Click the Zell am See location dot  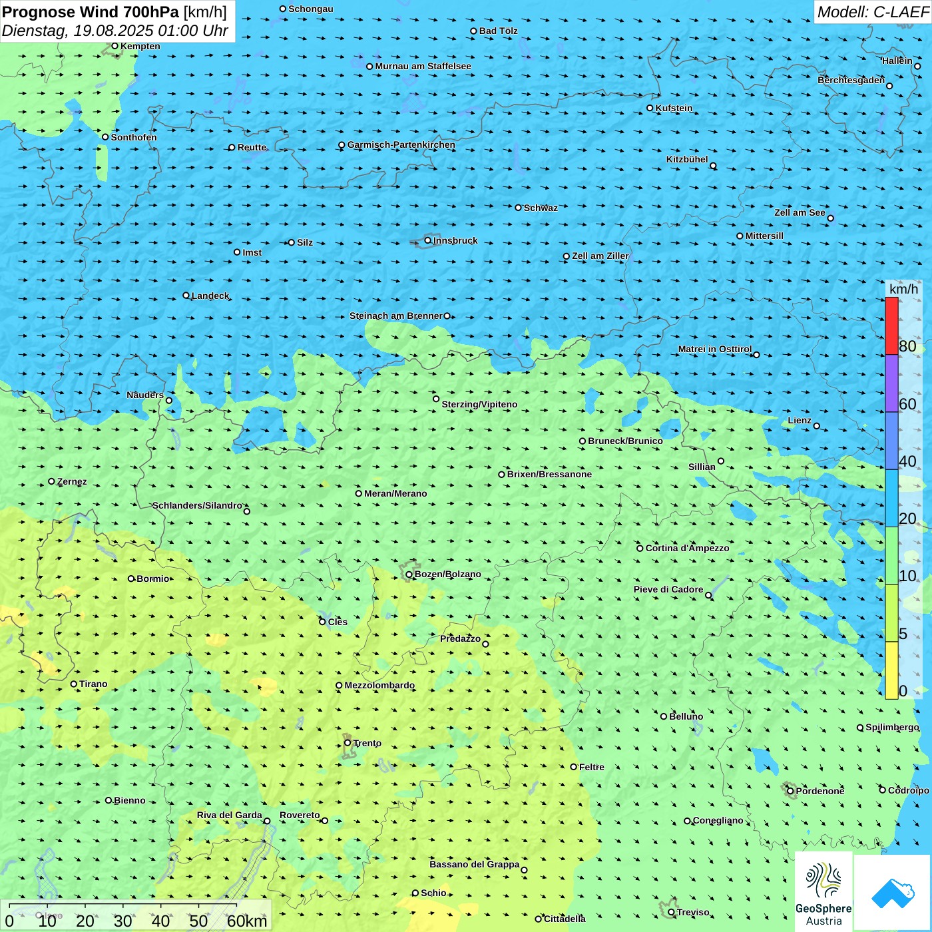click(830, 218)
